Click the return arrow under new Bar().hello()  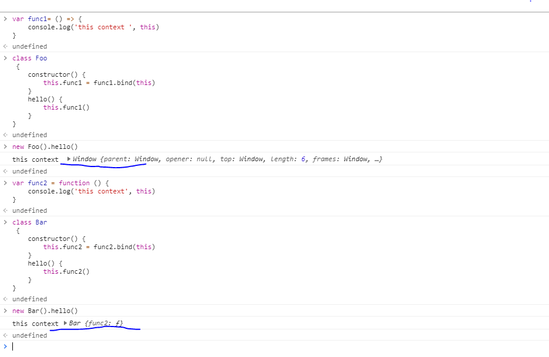coord(5,335)
